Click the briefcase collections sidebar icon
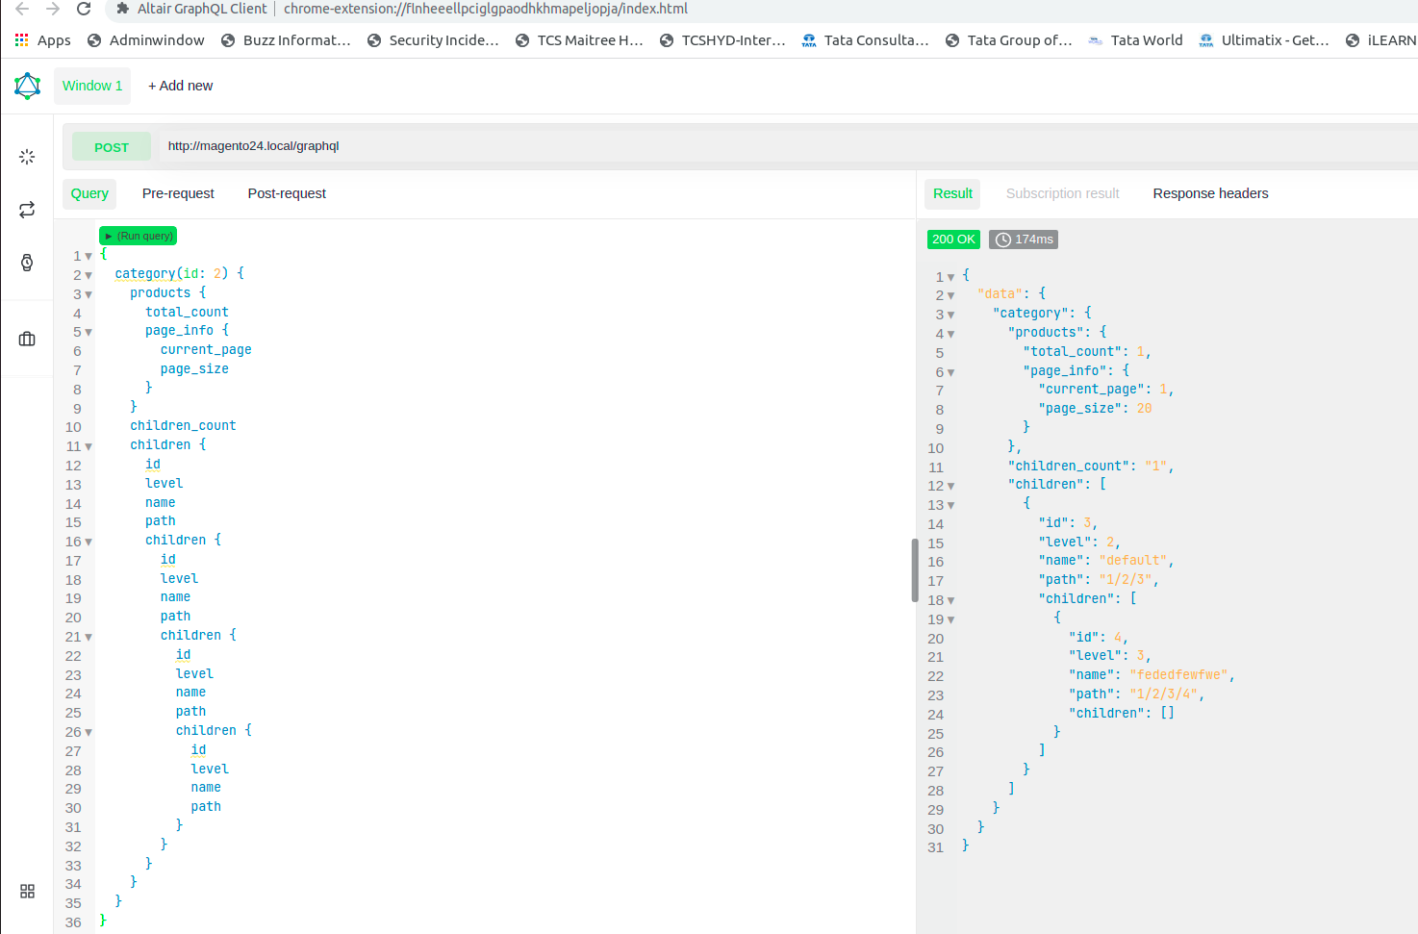Screen dimensions: 1418x934 click(x=27, y=339)
